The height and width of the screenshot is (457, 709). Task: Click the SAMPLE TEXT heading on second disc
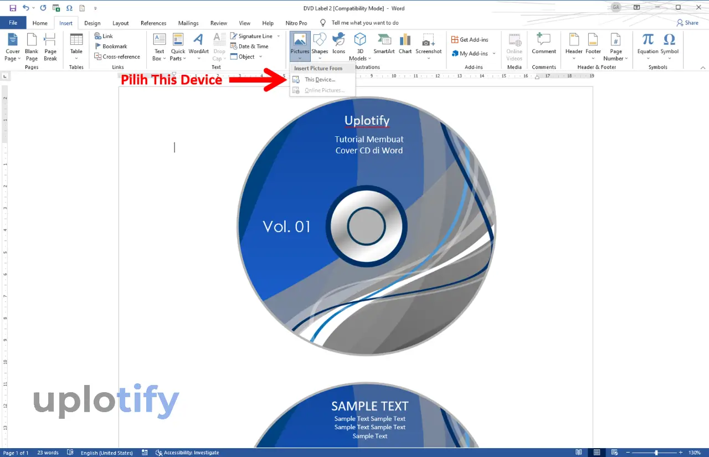coord(369,406)
